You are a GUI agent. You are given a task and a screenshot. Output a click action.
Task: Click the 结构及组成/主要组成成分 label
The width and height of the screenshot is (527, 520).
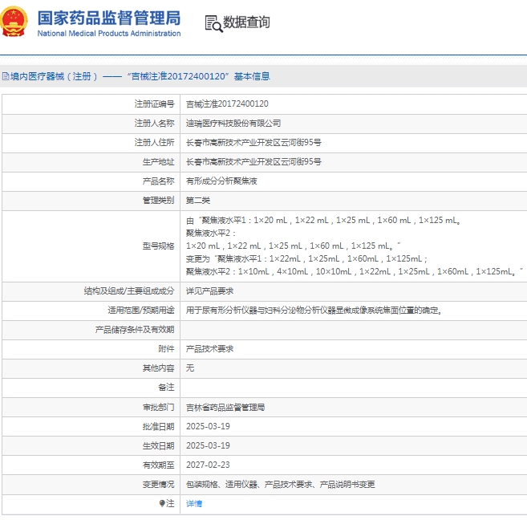[129, 291]
